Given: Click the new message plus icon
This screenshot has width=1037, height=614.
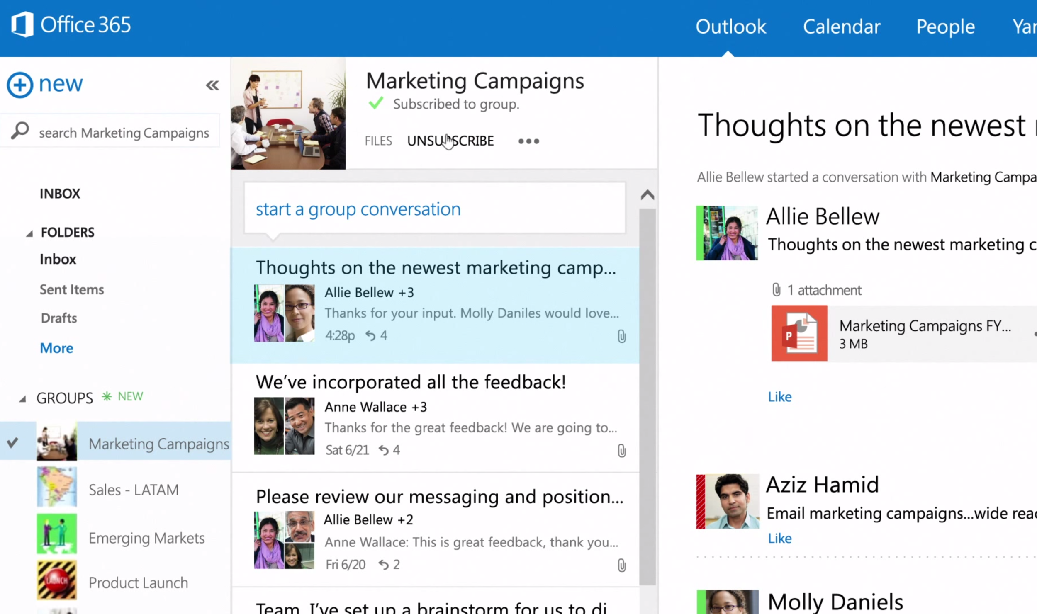Looking at the screenshot, I should click(x=19, y=85).
